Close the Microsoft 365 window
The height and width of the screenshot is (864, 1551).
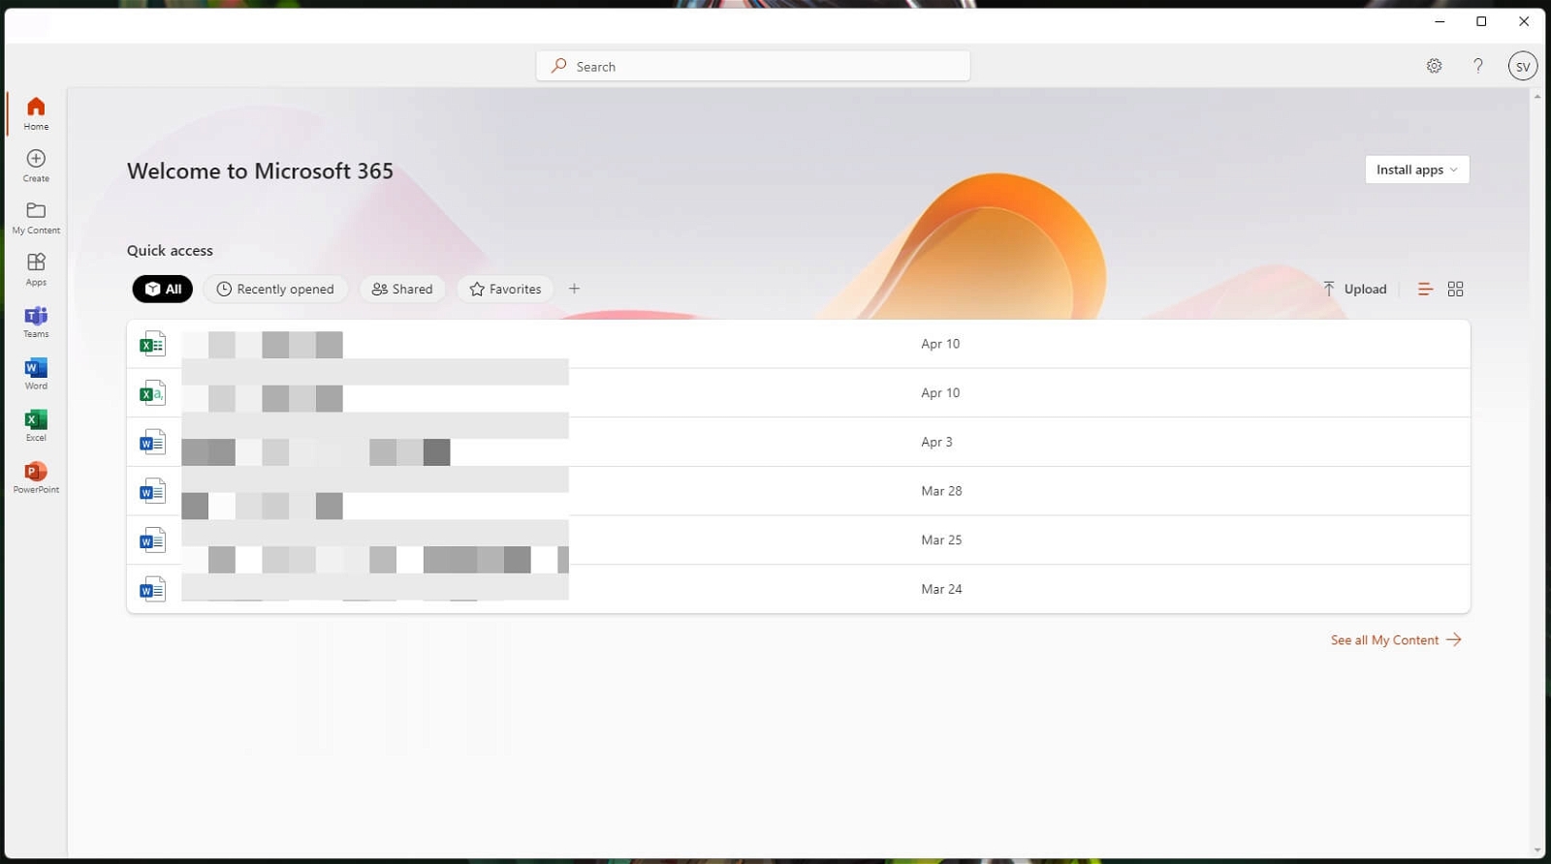click(1524, 21)
